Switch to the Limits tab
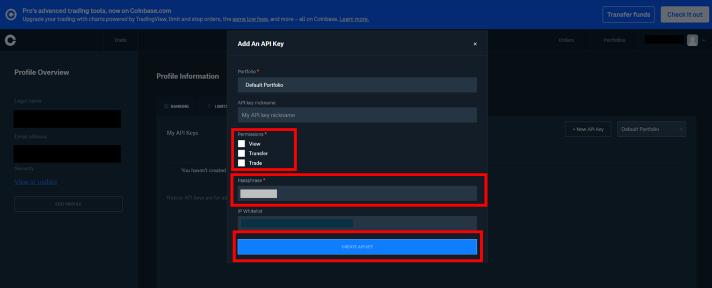Image resolution: width=712 pixels, height=288 pixels. click(x=217, y=107)
